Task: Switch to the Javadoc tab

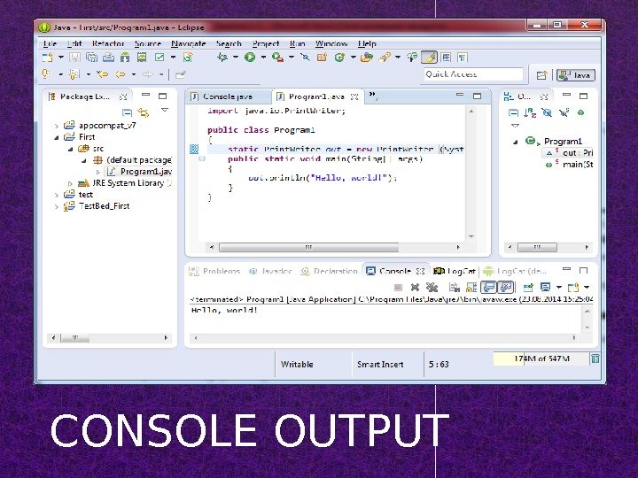Action: [x=270, y=271]
